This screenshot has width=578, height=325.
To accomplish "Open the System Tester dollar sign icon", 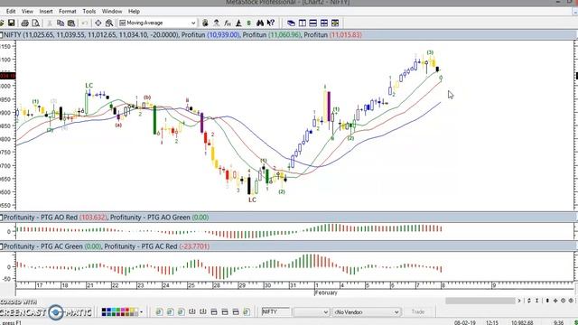I will point(249,23).
